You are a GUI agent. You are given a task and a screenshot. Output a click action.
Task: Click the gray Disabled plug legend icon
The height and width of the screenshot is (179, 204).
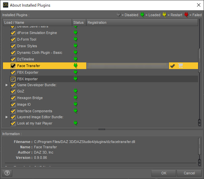[x=118, y=15]
